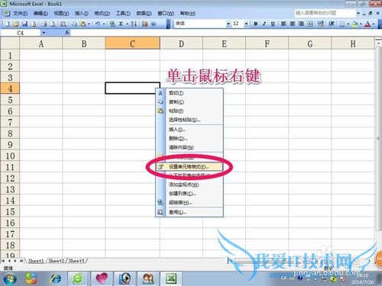Choose Copy (复制) in context menu
Image resolution: width=382 pixels, height=286 pixels.
point(189,102)
